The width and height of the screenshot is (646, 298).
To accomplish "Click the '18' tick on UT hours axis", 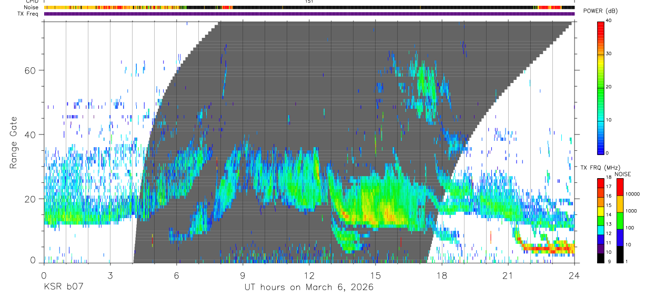I will click(441, 275).
